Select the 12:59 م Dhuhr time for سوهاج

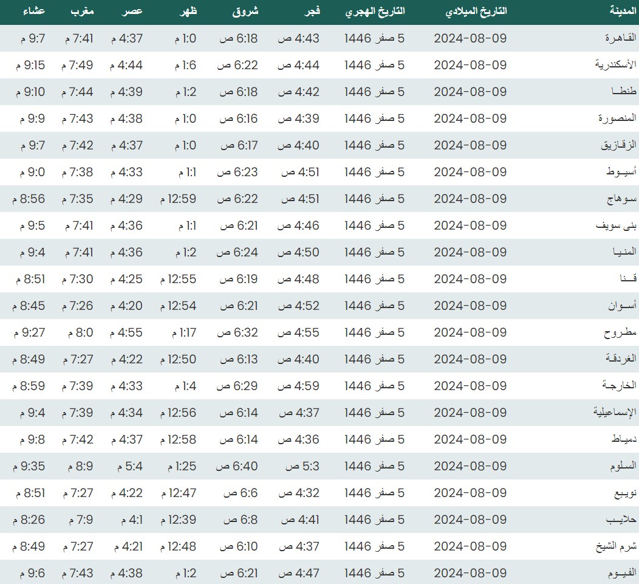178,199
